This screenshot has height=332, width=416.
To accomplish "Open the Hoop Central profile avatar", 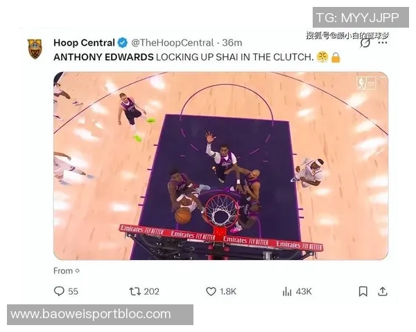I will click(x=35, y=48).
